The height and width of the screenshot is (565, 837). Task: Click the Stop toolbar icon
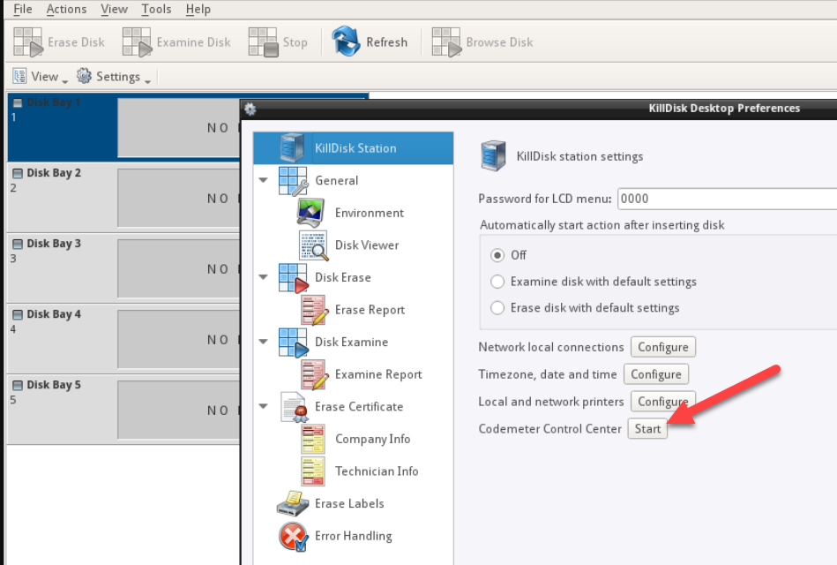click(x=263, y=42)
